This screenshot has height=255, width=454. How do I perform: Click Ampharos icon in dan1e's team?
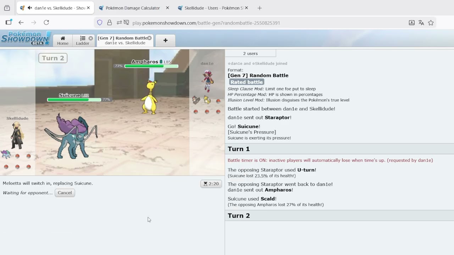click(x=207, y=101)
